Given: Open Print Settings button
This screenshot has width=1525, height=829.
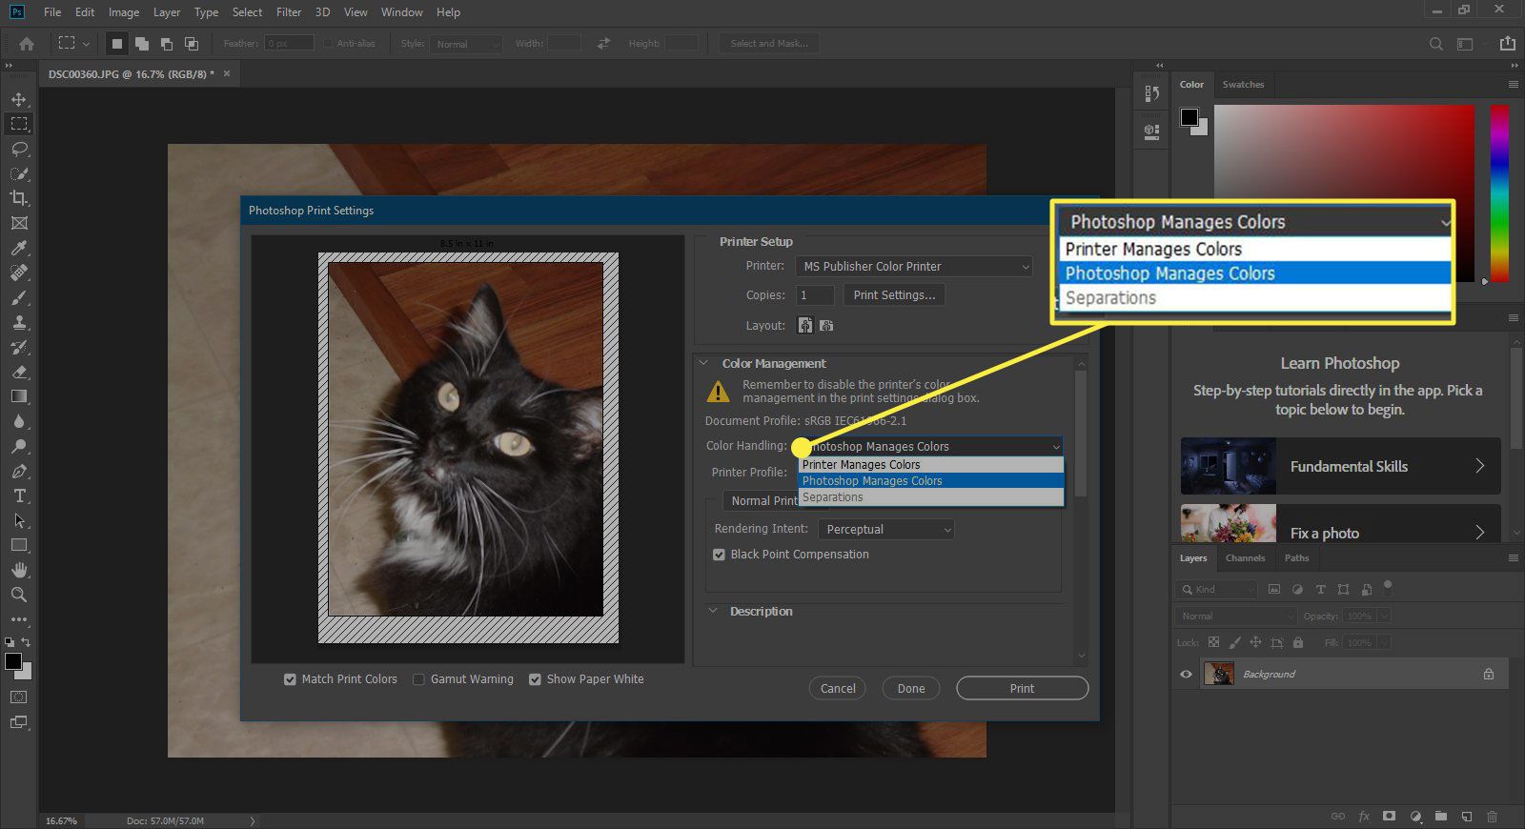Looking at the screenshot, I should 894,295.
